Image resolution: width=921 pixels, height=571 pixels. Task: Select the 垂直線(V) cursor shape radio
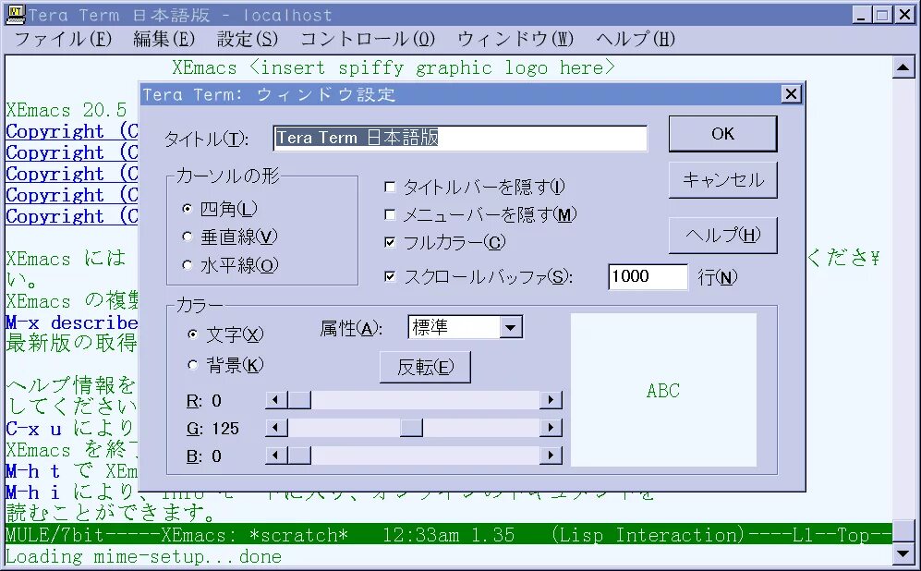230,237
